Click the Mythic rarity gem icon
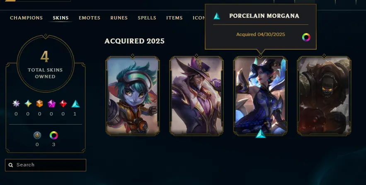 (x=28, y=103)
